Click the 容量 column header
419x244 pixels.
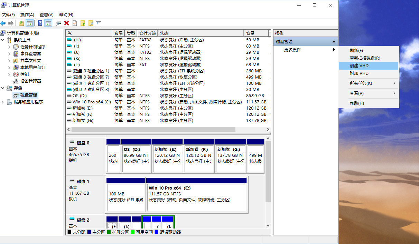coord(256,33)
